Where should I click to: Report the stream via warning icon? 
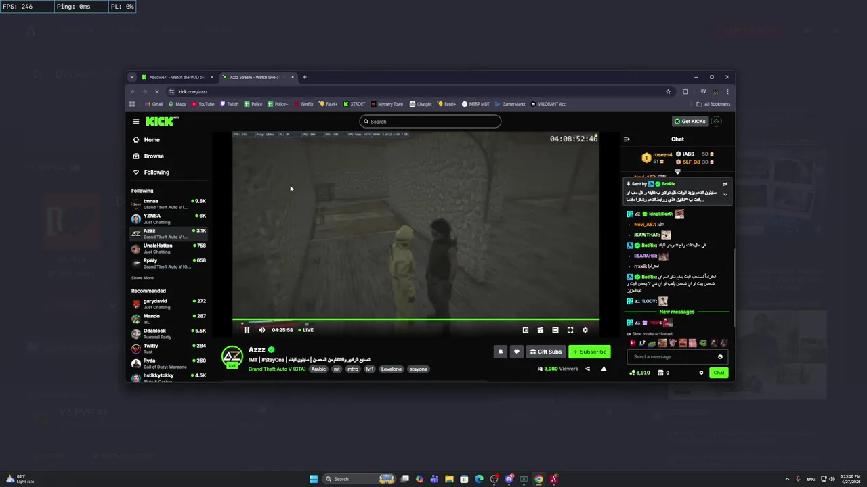point(604,369)
